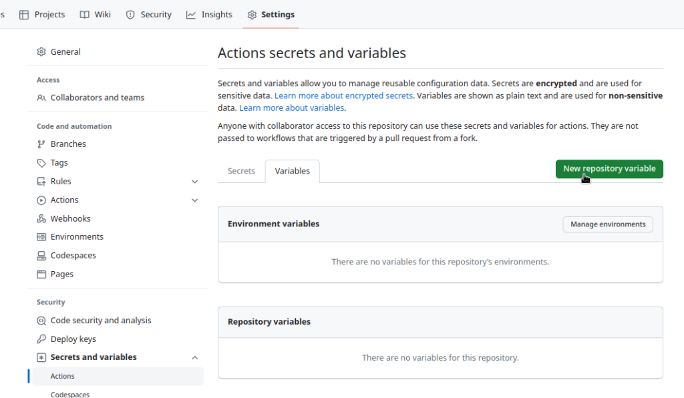This screenshot has height=398, width=684.
Task: Collapse the Secrets and variables section
Action: [x=194, y=357]
